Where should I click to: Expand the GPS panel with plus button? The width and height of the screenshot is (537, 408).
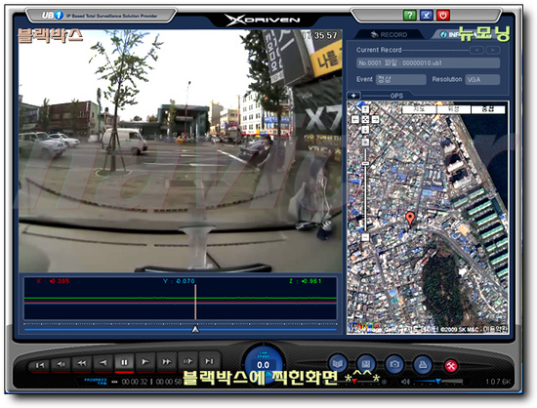point(353,96)
